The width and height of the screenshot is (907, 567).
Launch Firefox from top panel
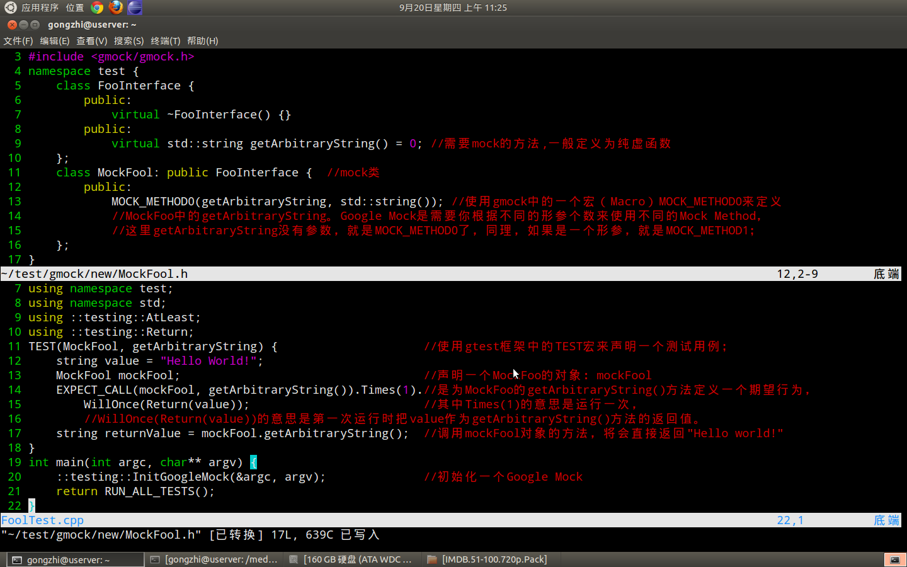tap(116, 8)
